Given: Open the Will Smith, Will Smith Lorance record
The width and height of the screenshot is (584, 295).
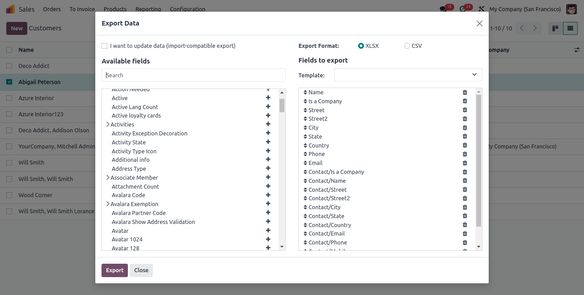Looking at the screenshot, I should (56, 211).
